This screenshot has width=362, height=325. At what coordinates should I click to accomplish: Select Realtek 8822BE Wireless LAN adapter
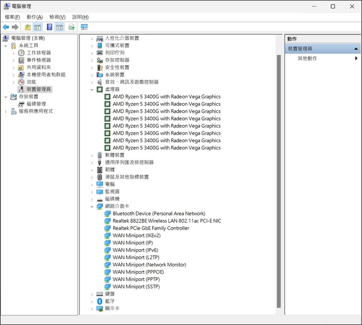pyautogui.click(x=167, y=221)
